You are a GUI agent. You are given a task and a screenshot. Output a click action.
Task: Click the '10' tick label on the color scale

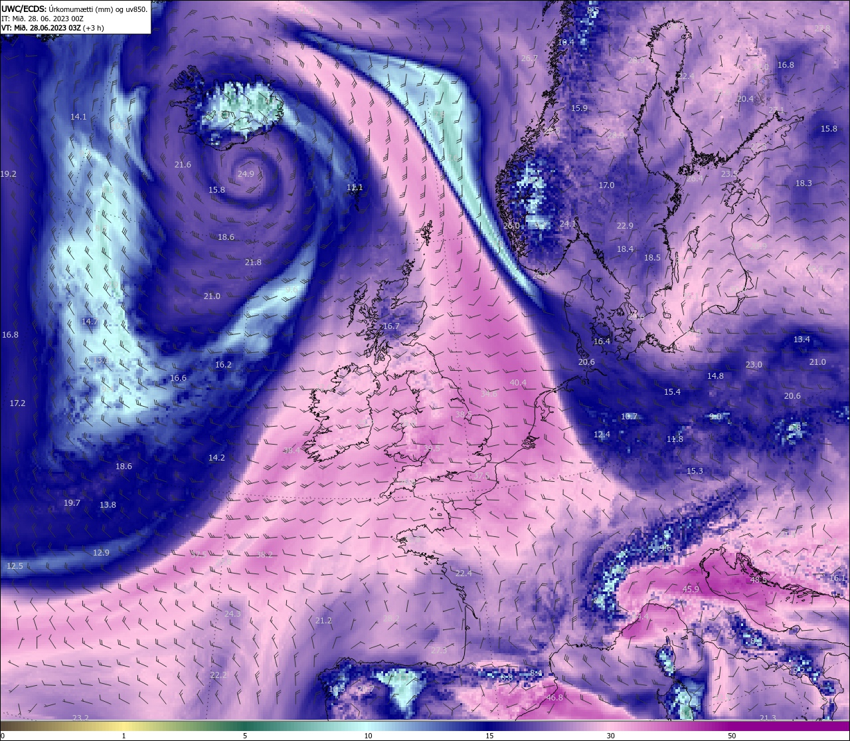click(368, 736)
